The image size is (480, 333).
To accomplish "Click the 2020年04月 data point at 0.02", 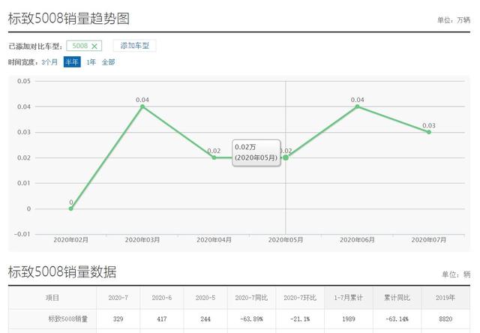I will [x=214, y=157].
